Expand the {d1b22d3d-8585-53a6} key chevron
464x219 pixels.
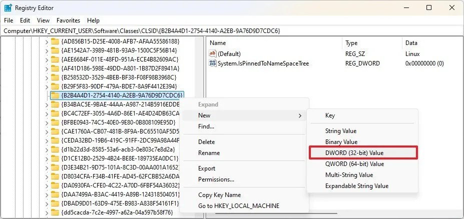click(x=47, y=149)
